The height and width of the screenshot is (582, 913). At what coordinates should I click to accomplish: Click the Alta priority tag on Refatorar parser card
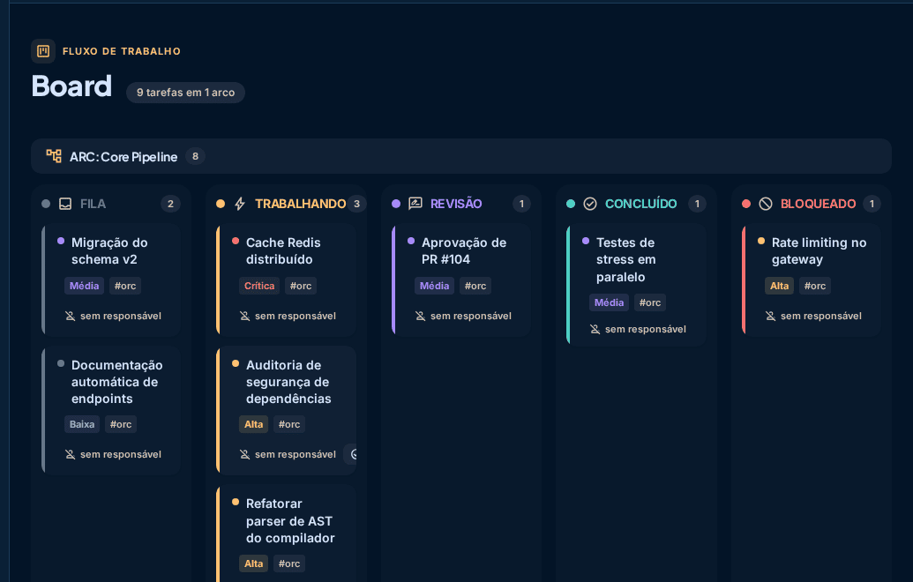tap(253, 563)
